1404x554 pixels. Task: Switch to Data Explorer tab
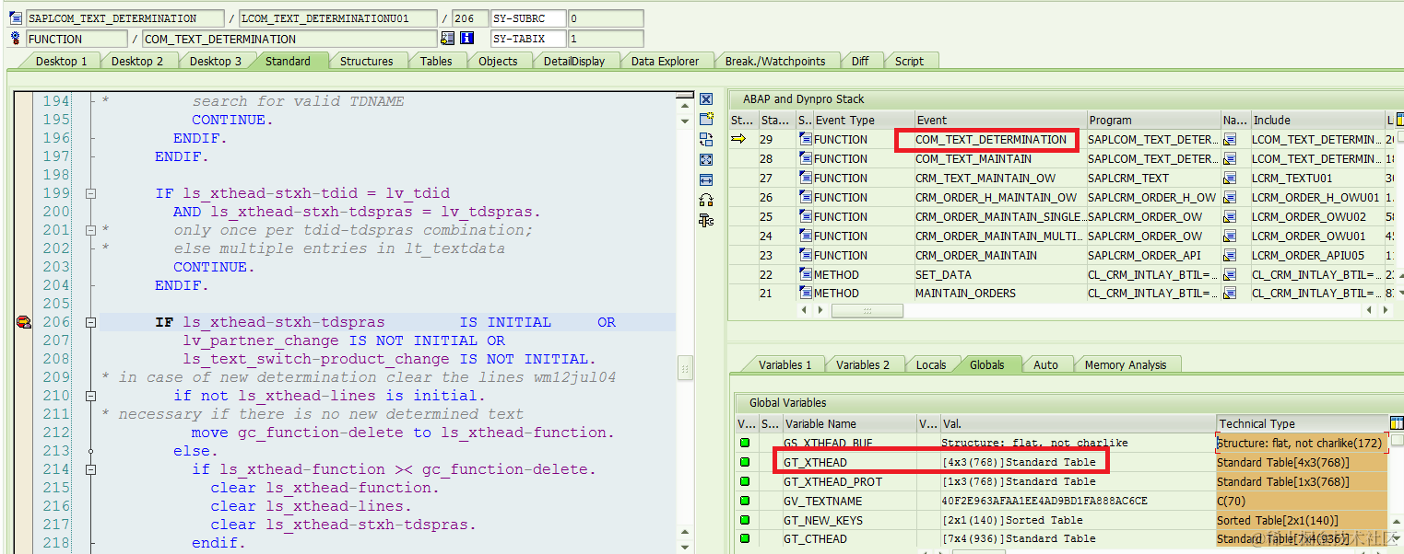(665, 61)
